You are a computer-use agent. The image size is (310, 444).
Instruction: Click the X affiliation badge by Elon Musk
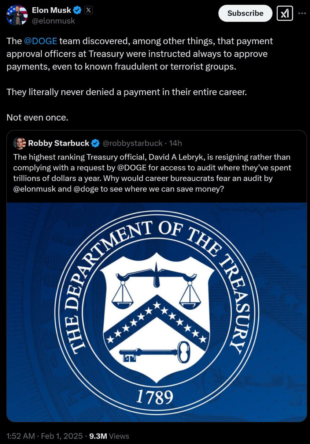88,11
